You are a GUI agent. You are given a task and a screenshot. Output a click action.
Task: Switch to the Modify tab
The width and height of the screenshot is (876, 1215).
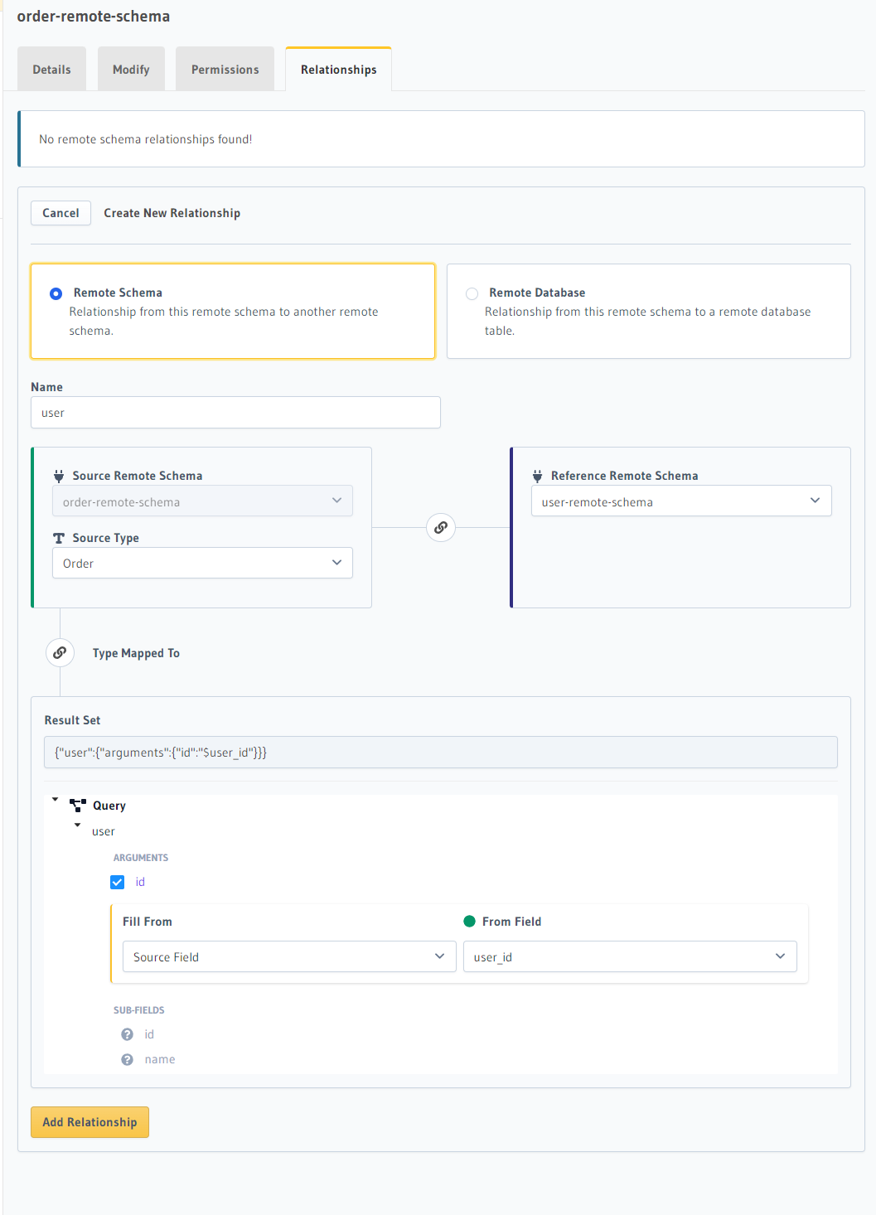click(131, 70)
